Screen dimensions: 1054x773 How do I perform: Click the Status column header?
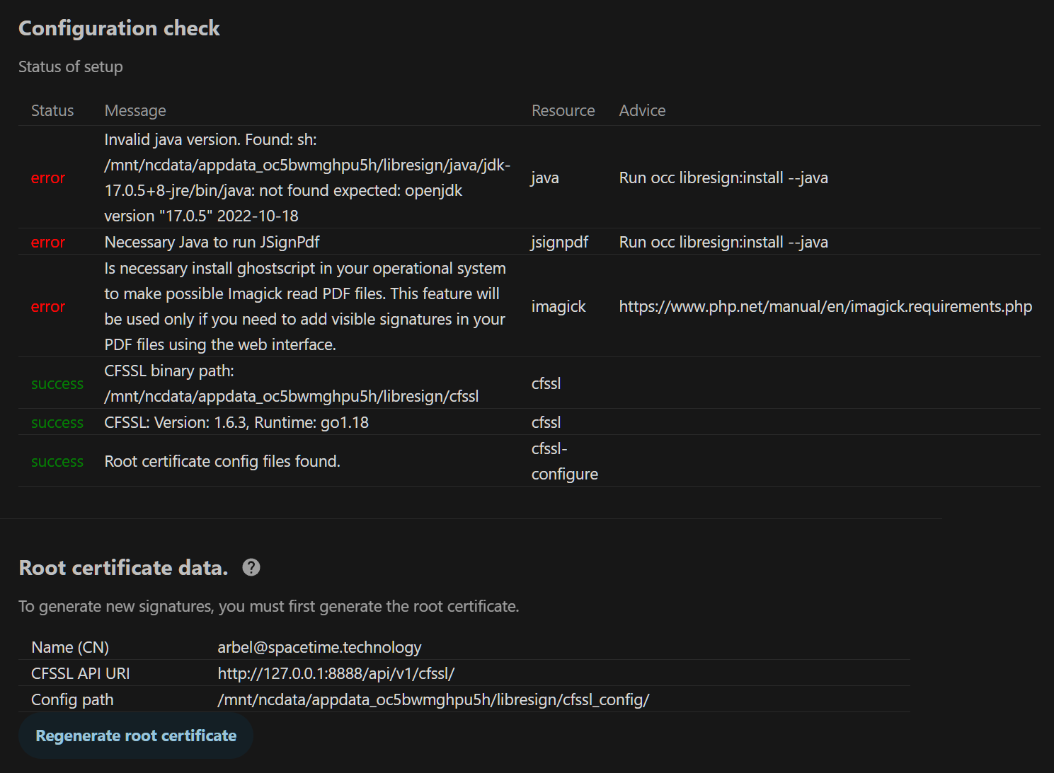[x=52, y=110]
